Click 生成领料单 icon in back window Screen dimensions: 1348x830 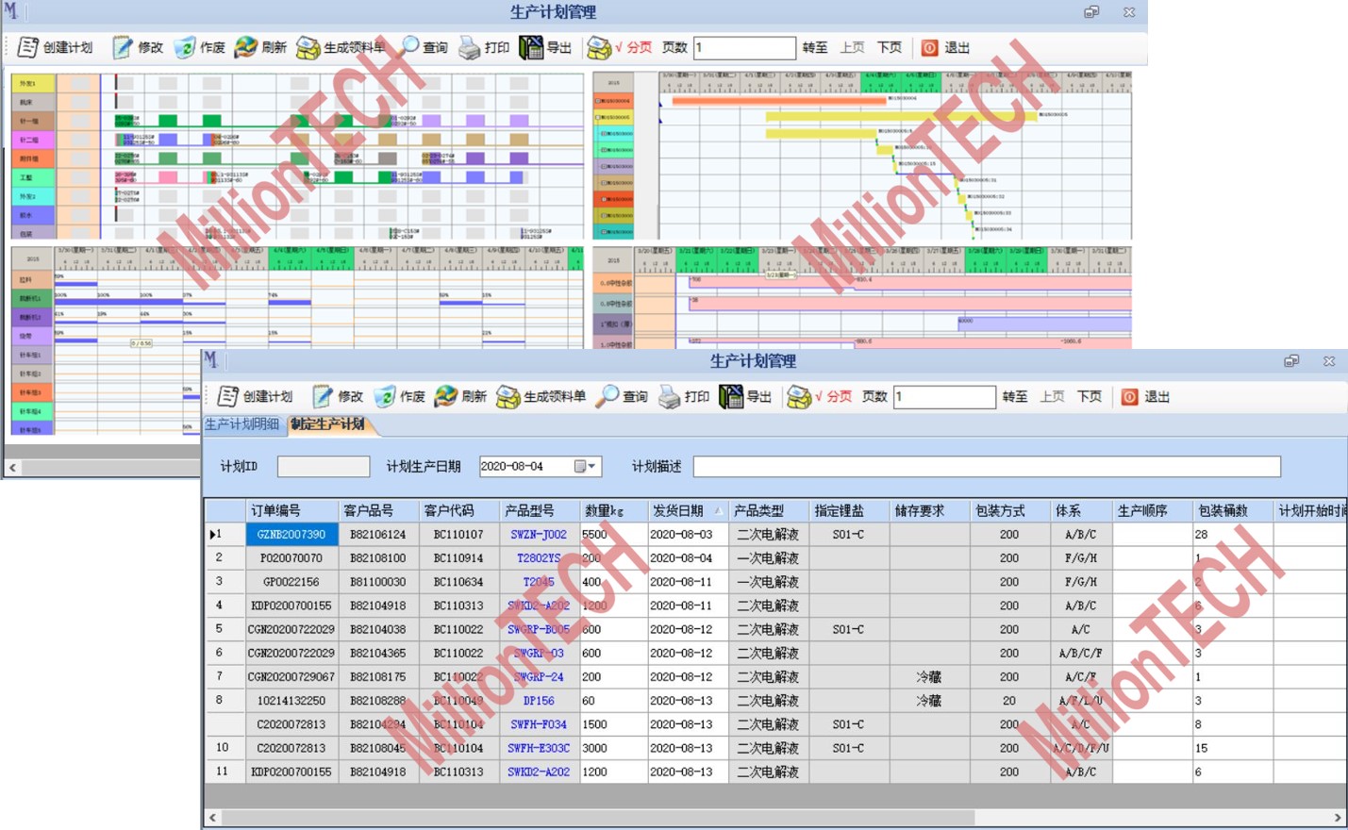(x=308, y=47)
